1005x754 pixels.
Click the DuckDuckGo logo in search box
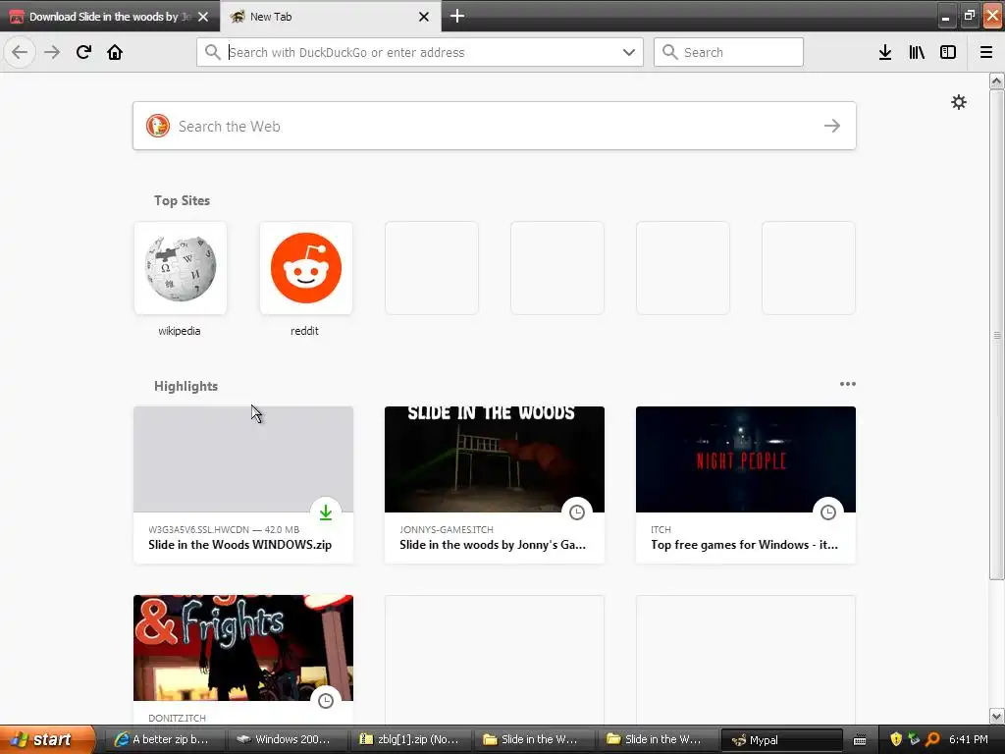coord(158,126)
